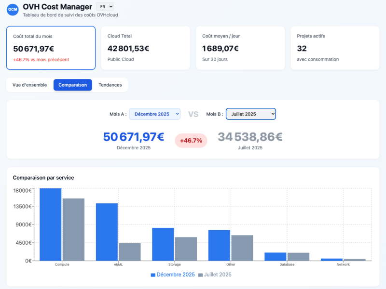
Task: Click the VS indicator between the month selectors
Action: click(x=193, y=114)
